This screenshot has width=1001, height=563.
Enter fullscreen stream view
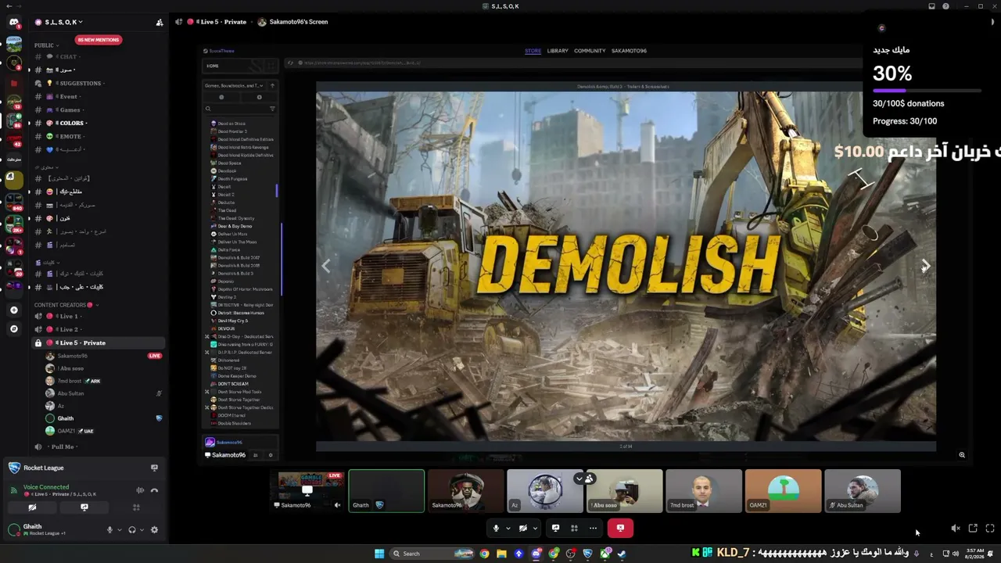click(x=989, y=529)
